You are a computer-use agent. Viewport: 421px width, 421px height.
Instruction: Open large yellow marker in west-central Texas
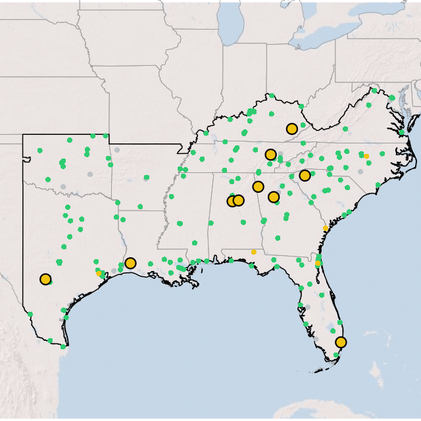(45, 279)
